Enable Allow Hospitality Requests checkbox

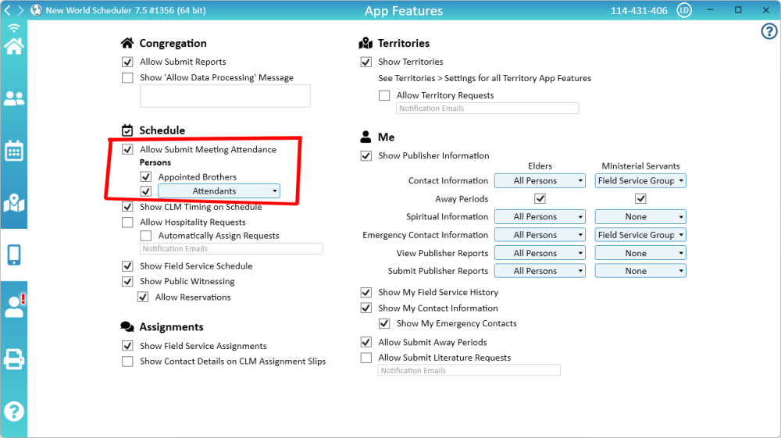pyautogui.click(x=127, y=223)
